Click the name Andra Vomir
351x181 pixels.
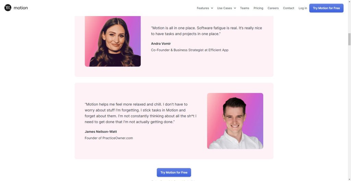click(x=161, y=43)
